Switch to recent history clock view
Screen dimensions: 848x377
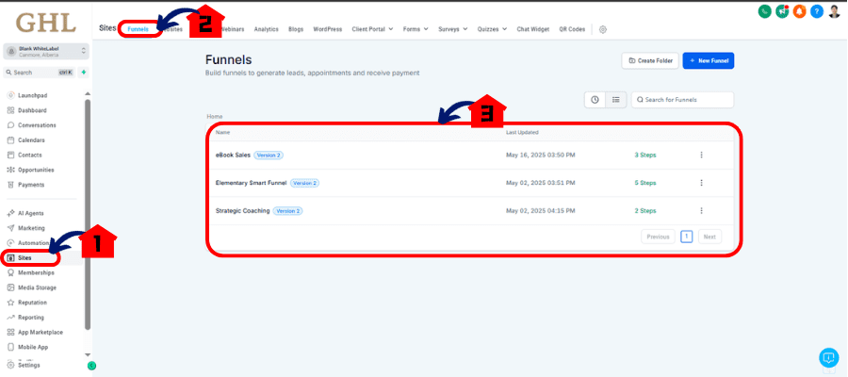tap(595, 100)
